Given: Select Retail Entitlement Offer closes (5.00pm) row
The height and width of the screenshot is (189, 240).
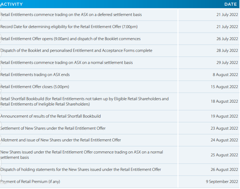Looking at the screenshot, I should pos(40,87).
